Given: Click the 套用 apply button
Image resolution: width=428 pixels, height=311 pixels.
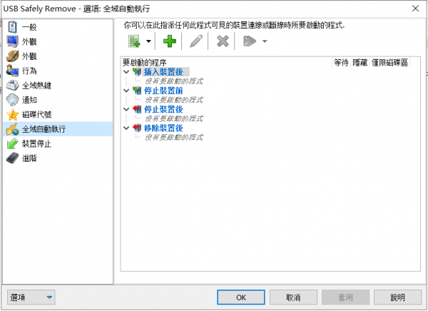Looking at the screenshot, I should pos(345,297).
